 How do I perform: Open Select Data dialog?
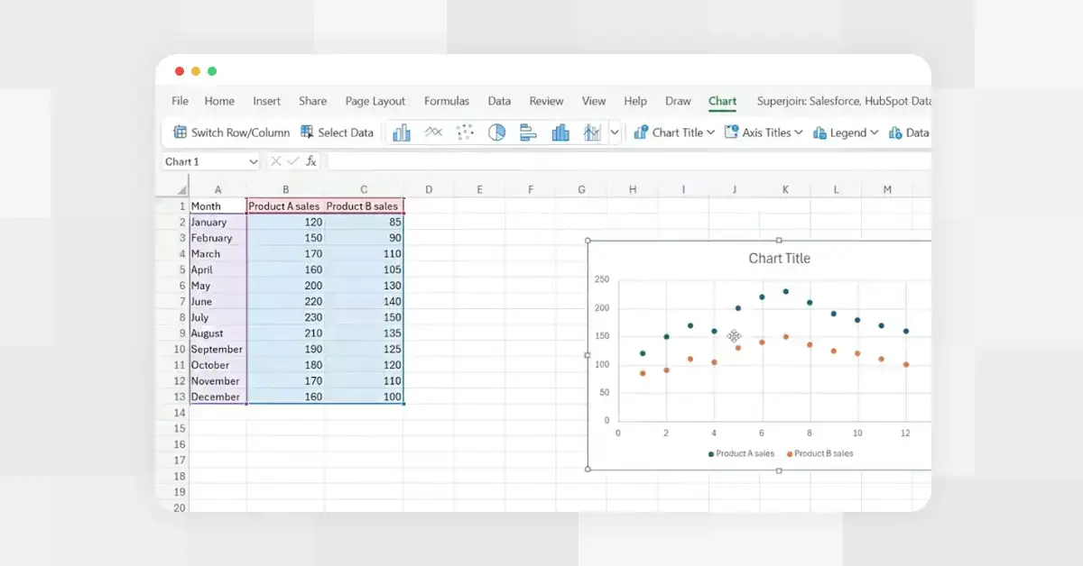(337, 132)
